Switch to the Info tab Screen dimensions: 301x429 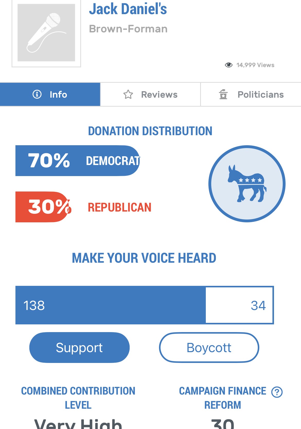[50, 94]
